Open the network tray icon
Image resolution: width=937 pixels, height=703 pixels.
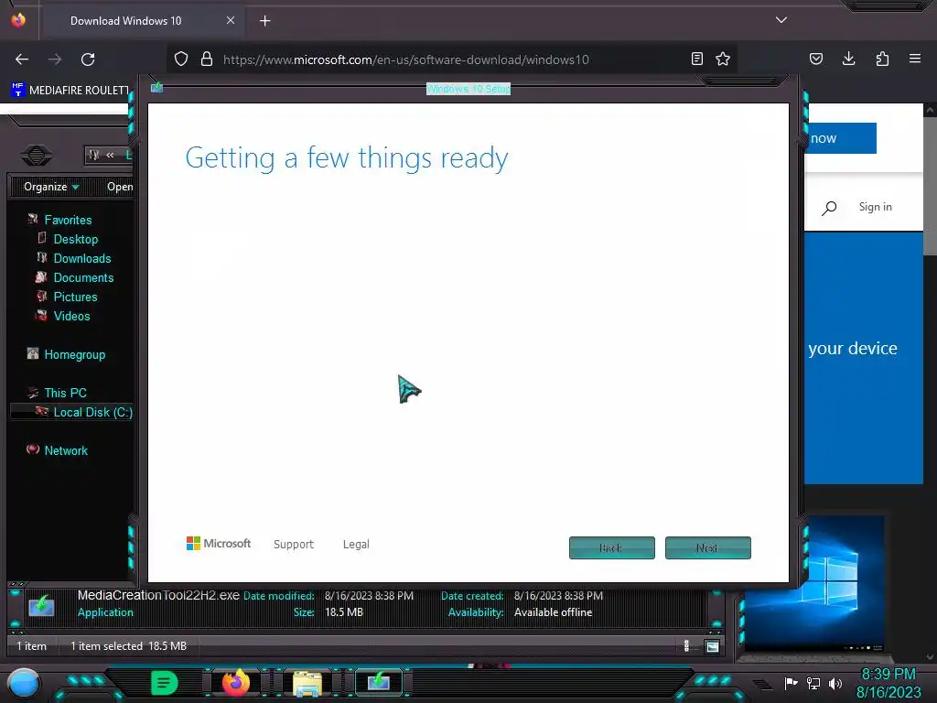click(813, 683)
